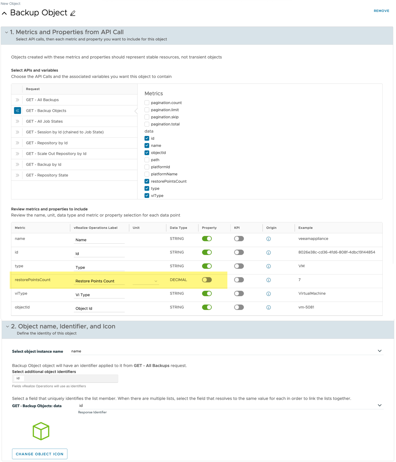The image size is (396, 462).
Task: Open Origin info icon for viType row
Action: point(269,294)
